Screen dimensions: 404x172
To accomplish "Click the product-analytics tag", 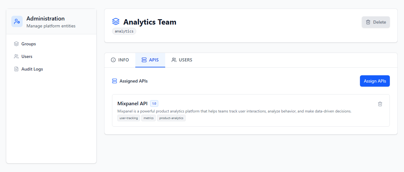I will tap(171, 118).
